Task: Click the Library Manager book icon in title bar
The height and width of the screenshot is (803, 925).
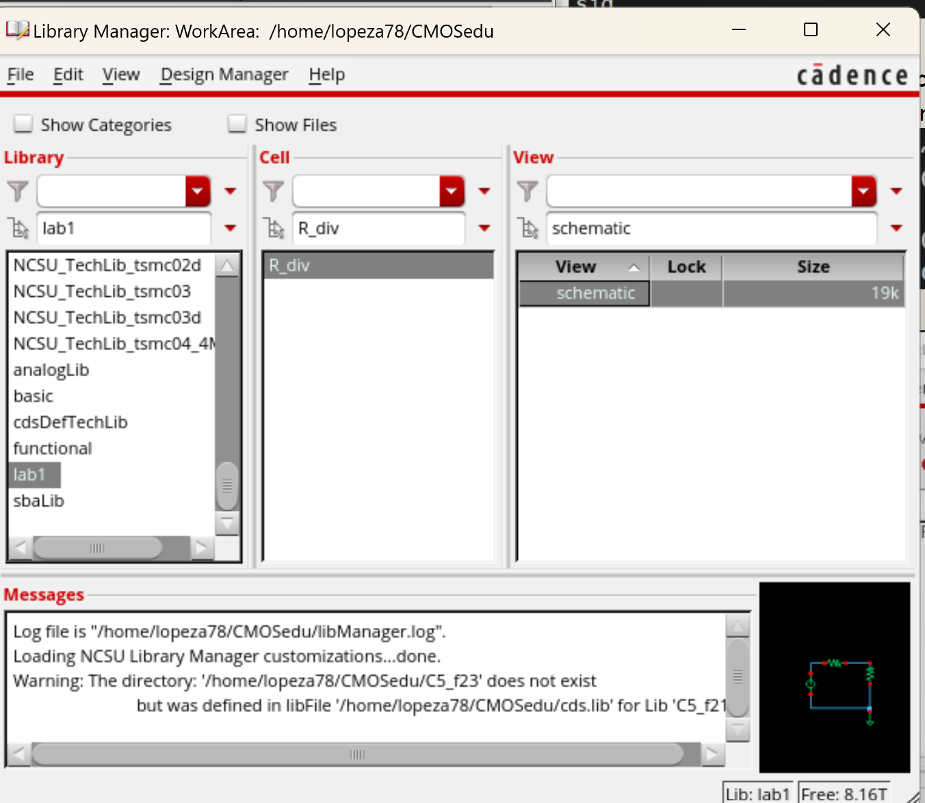Action: [17, 30]
